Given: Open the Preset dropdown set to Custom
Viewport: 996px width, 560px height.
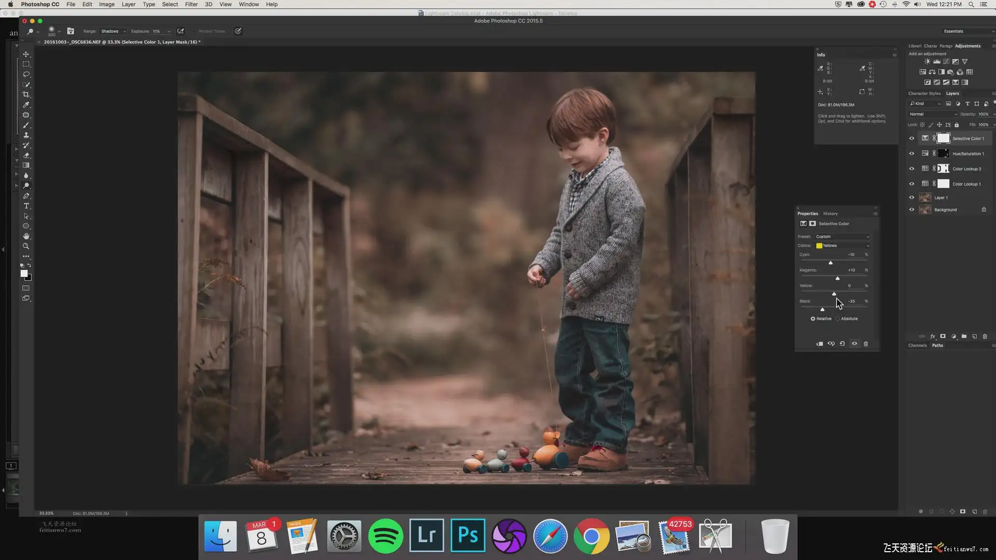Looking at the screenshot, I should pos(842,236).
